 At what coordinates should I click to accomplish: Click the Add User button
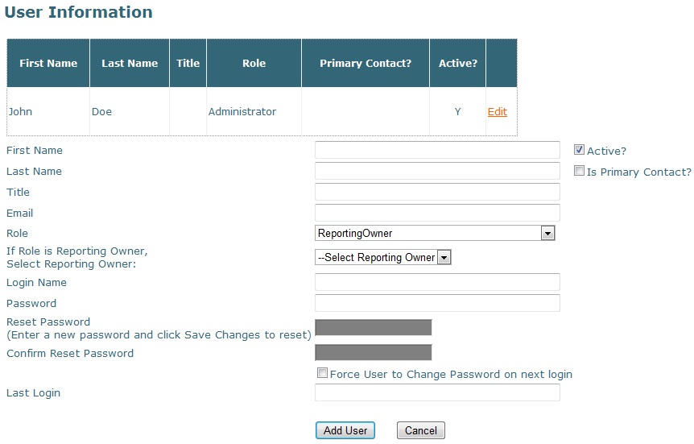coord(345,430)
